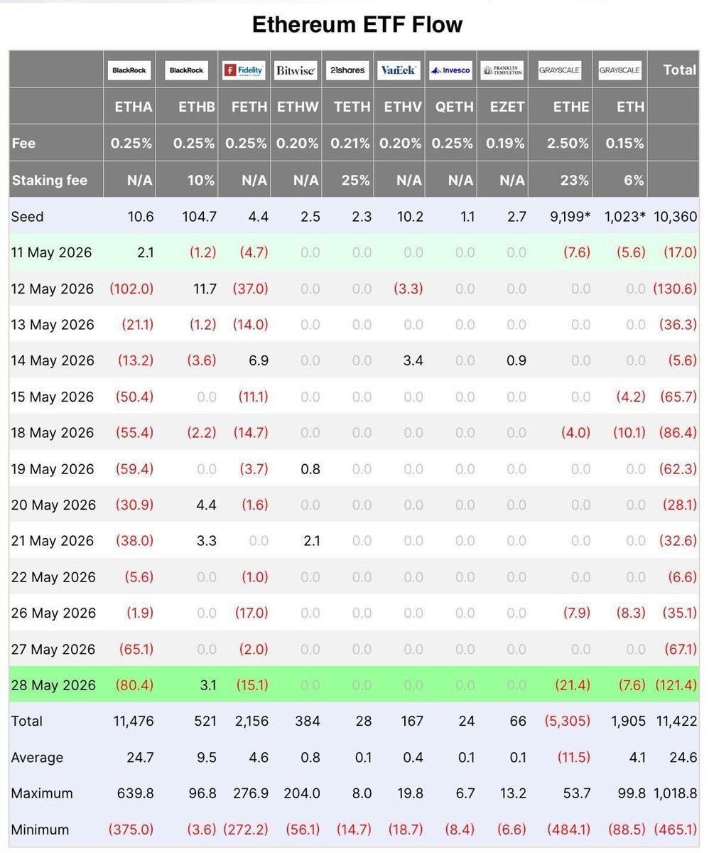This screenshot has width=709, height=853.
Task: Select the ETHE ticker header
Action: (x=571, y=107)
